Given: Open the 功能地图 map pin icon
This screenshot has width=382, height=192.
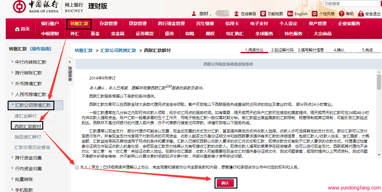Looking at the screenshot, I should pyautogui.click(x=263, y=14).
